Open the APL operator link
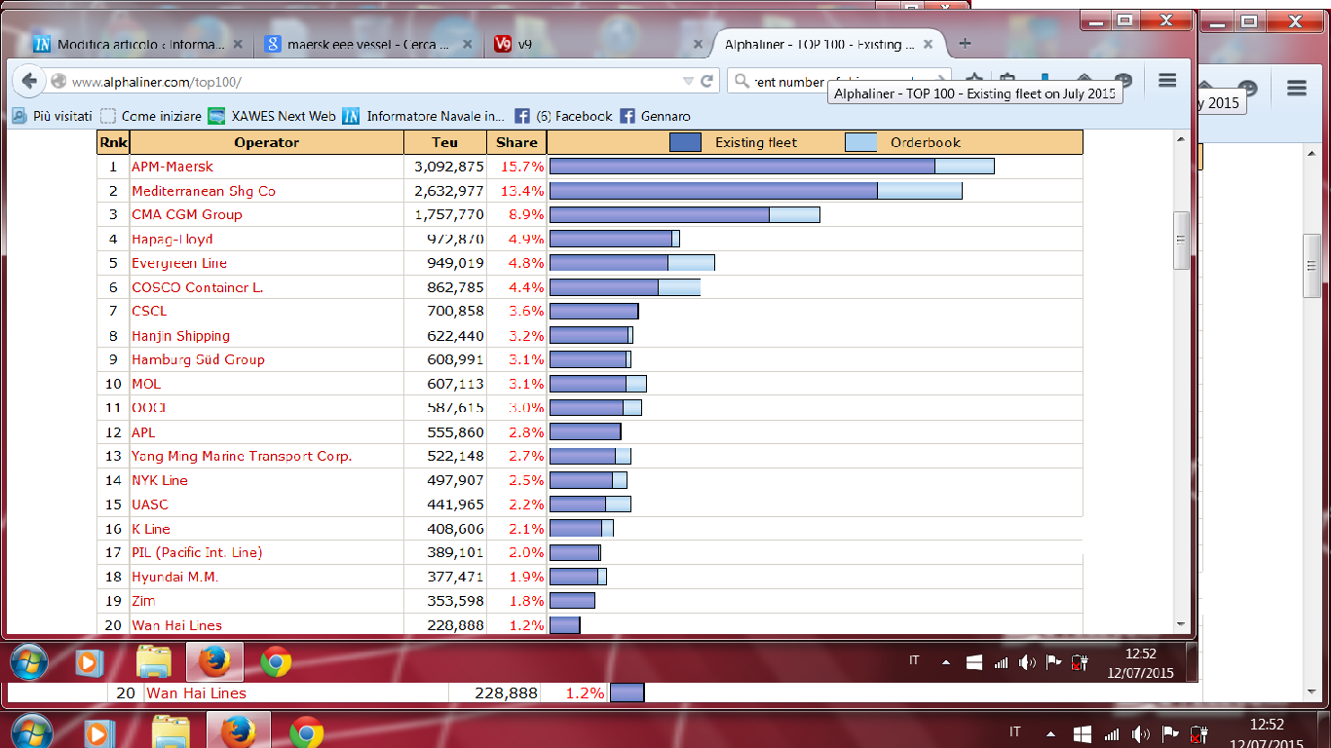1331x748 pixels. point(143,431)
